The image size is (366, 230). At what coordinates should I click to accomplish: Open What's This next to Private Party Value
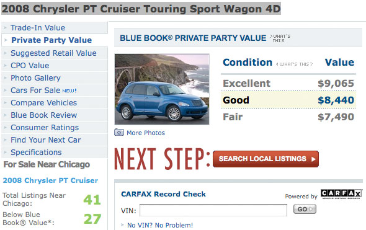[280, 38]
